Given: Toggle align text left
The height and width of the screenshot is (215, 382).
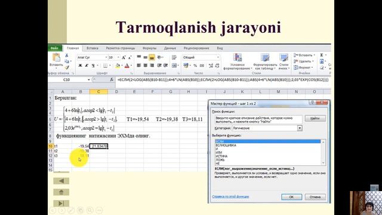Looking at the screenshot, I should [139, 65].
